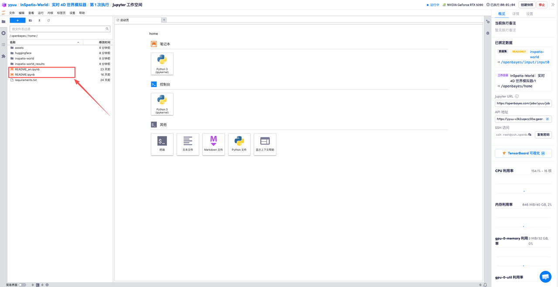
Task: Select README_en.ipynb file
Action: click(60, 69)
